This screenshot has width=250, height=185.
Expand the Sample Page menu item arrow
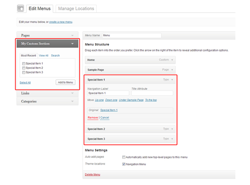tap(172, 70)
